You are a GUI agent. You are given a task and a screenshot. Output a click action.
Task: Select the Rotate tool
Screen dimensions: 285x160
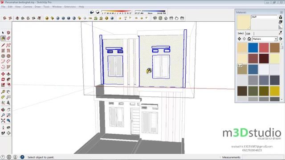point(3,80)
